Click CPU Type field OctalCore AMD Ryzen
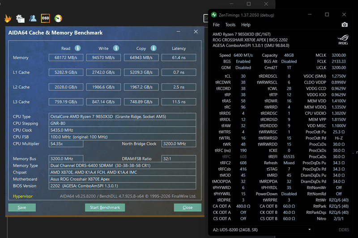 tap(122, 117)
